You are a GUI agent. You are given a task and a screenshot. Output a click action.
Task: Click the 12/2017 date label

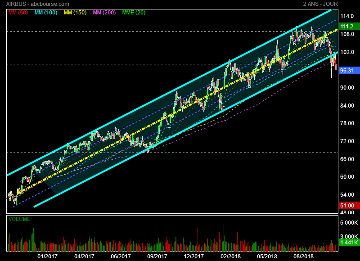194,256
